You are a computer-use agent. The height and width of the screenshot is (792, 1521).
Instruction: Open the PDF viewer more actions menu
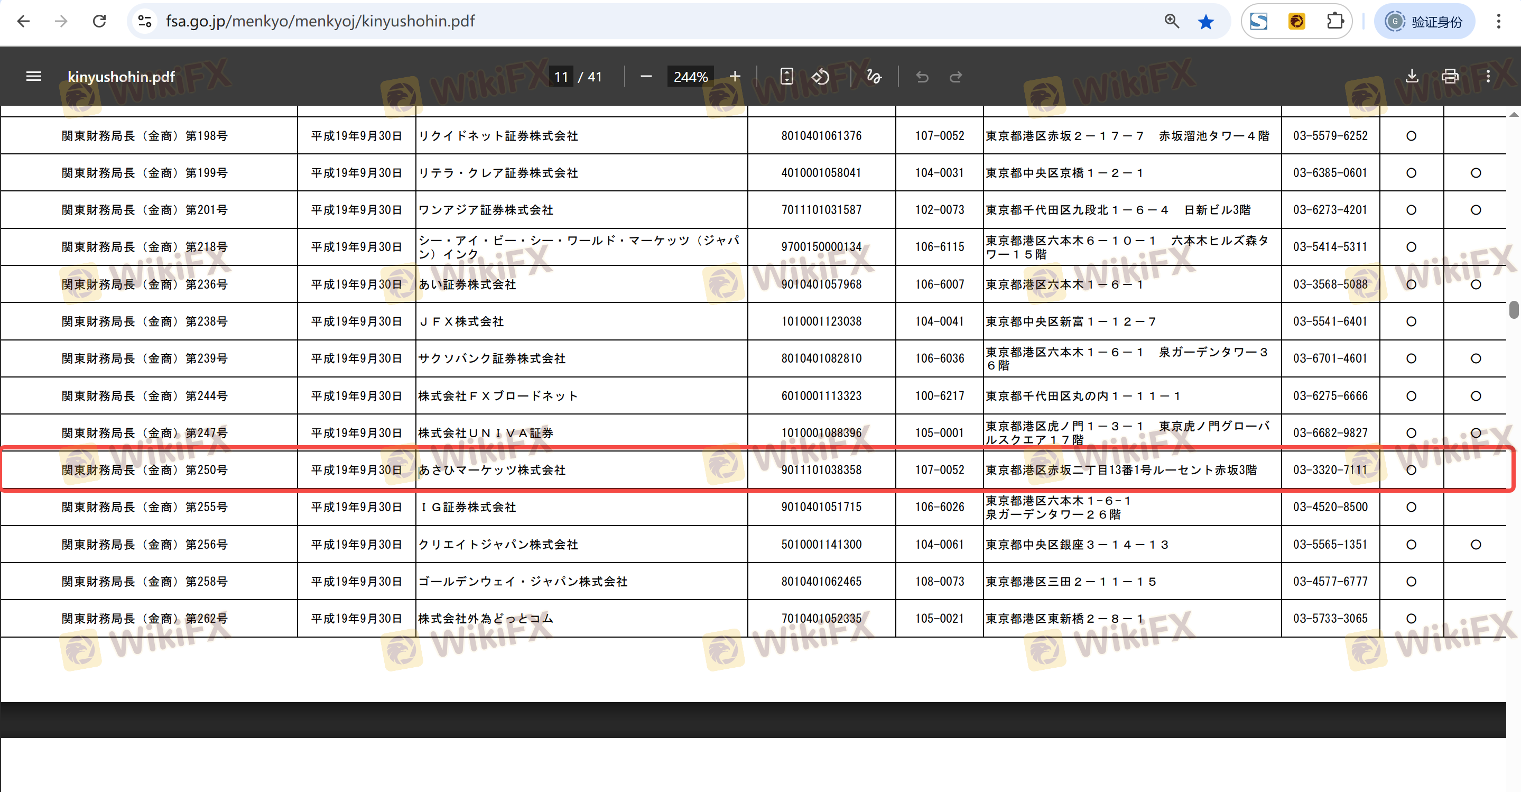[1488, 77]
